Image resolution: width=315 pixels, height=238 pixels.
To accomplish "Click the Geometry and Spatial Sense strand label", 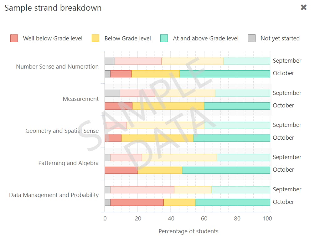I will point(62,131).
